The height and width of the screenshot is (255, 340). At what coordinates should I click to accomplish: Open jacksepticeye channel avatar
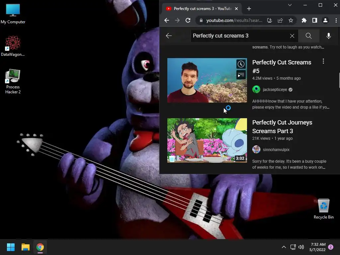[256, 90]
